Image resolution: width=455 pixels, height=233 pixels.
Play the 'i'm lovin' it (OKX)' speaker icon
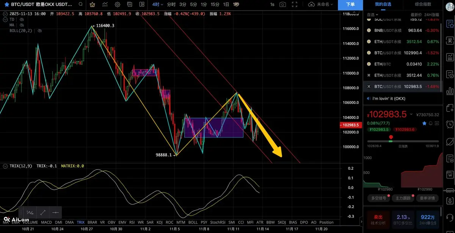[369, 99]
